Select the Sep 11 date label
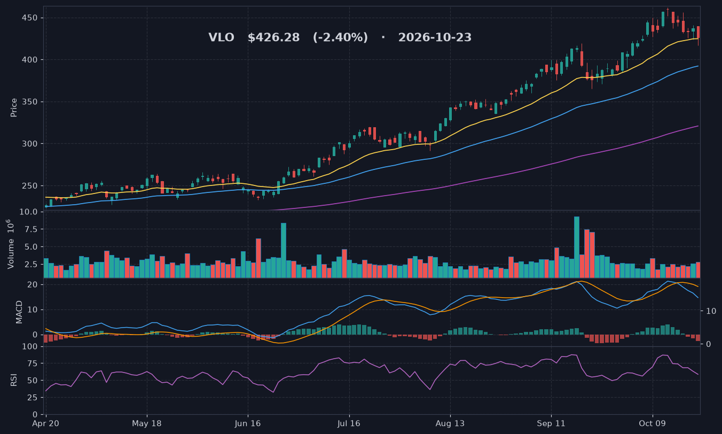The width and height of the screenshot is (722, 434). point(551,423)
